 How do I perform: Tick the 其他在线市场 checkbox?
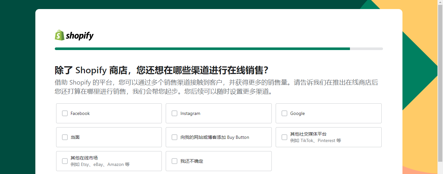pyautogui.click(x=65, y=161)
